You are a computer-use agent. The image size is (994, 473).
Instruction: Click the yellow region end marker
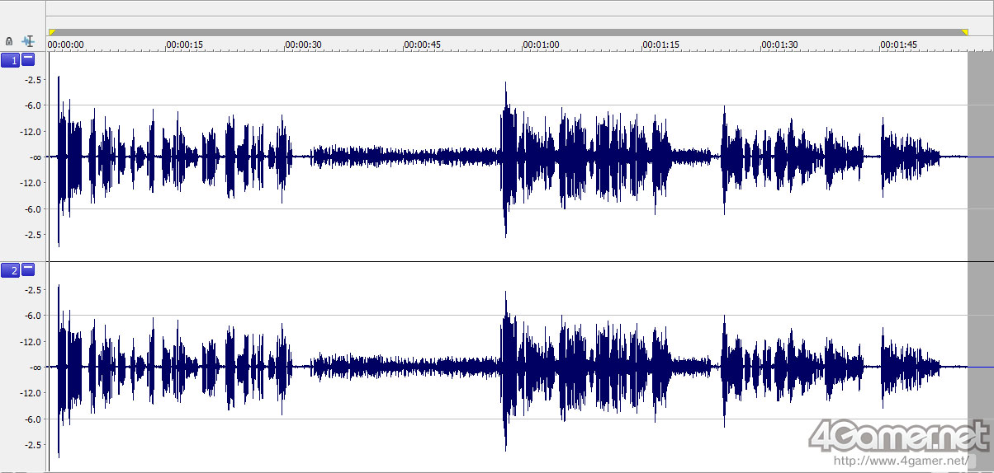(x=964, y=32)
